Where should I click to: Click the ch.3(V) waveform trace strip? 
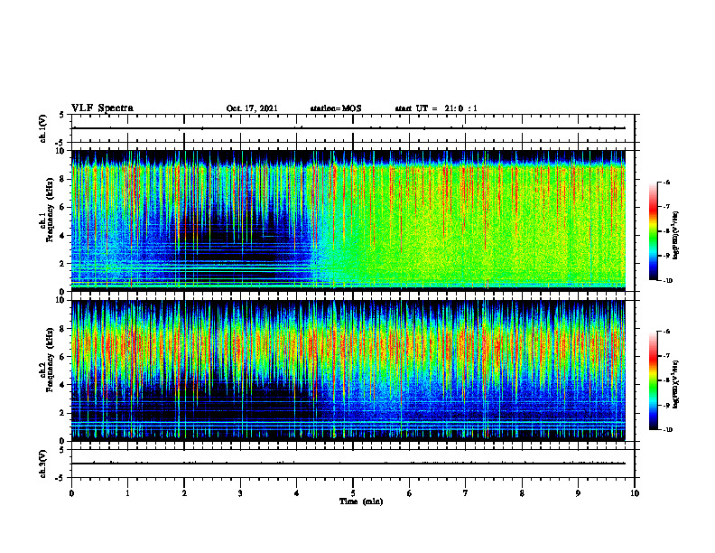353,464
